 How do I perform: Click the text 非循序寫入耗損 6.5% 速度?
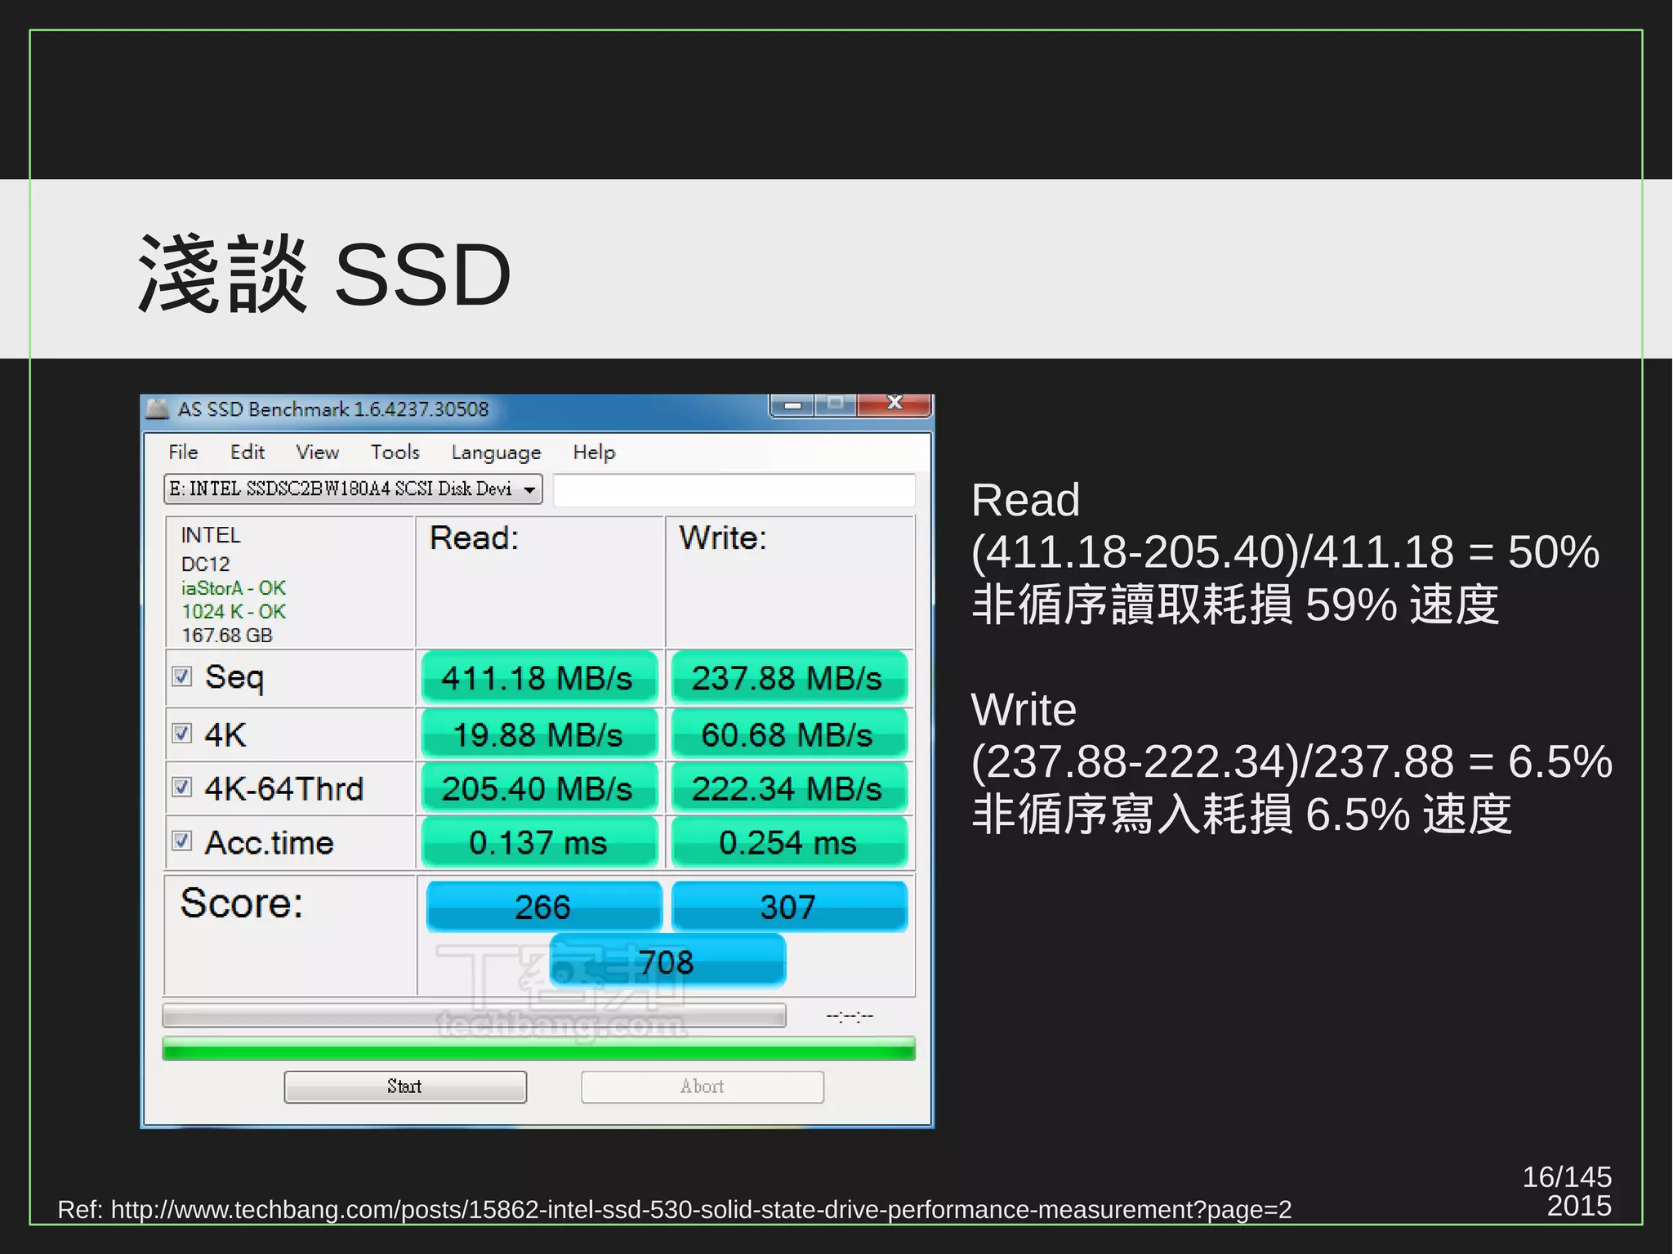coord(1242,814)
